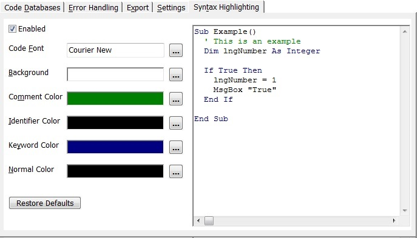Click the 'Sub Example()' line in preview
The image size is (418, 238).
pyautogui.click(x=225, y=31)
